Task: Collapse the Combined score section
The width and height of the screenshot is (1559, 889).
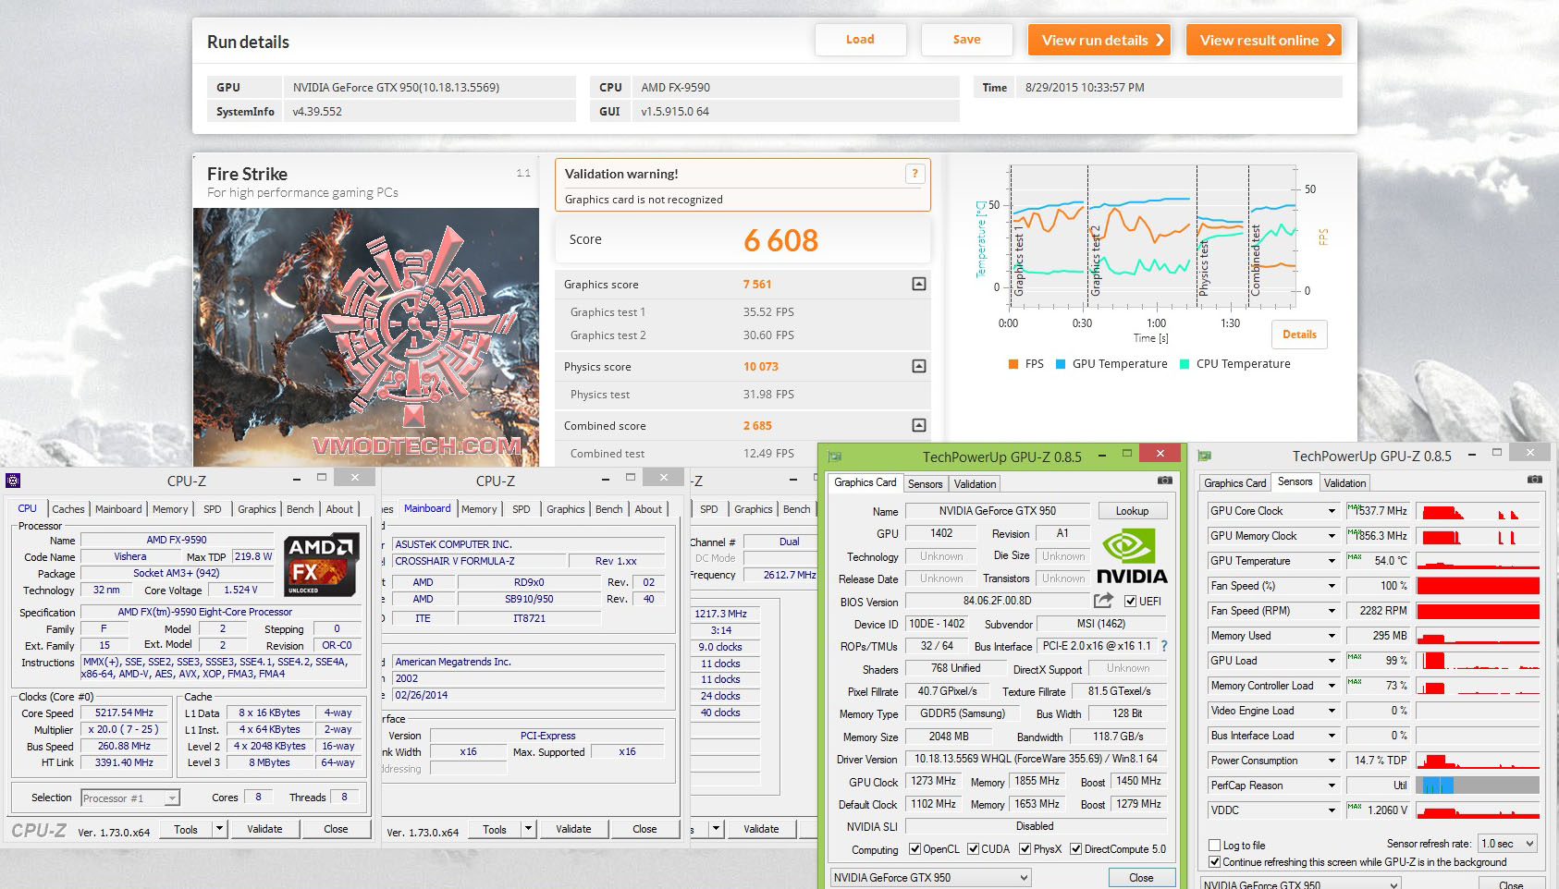Action: pos(919,425)
